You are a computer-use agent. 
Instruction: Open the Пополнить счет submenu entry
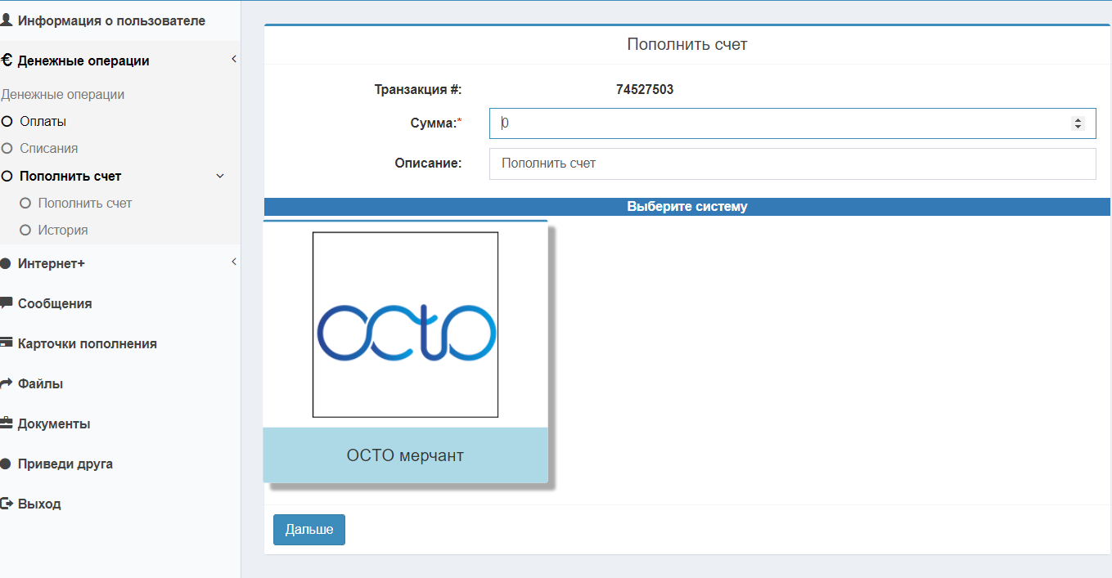84,203
